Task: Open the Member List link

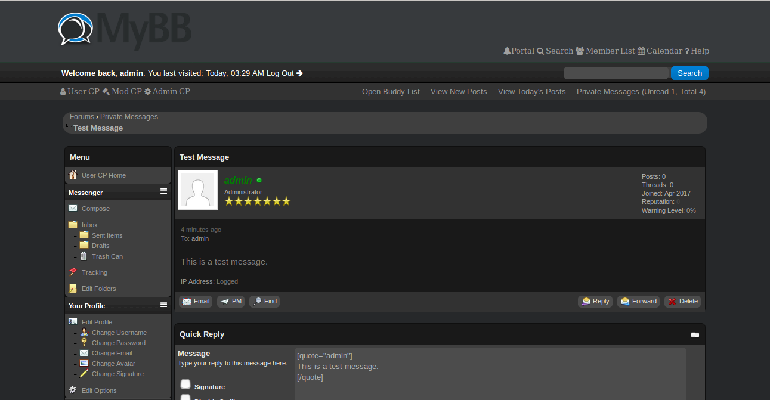Action: pos(605,51)
